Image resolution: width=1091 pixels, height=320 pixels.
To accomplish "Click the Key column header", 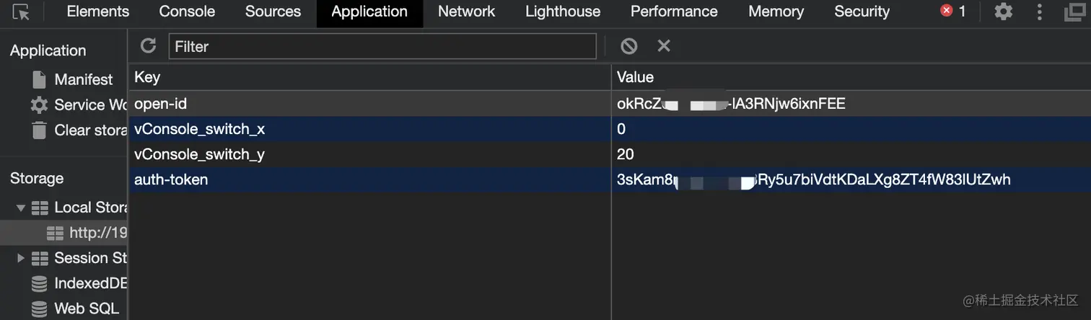I will tap(147, 77).
